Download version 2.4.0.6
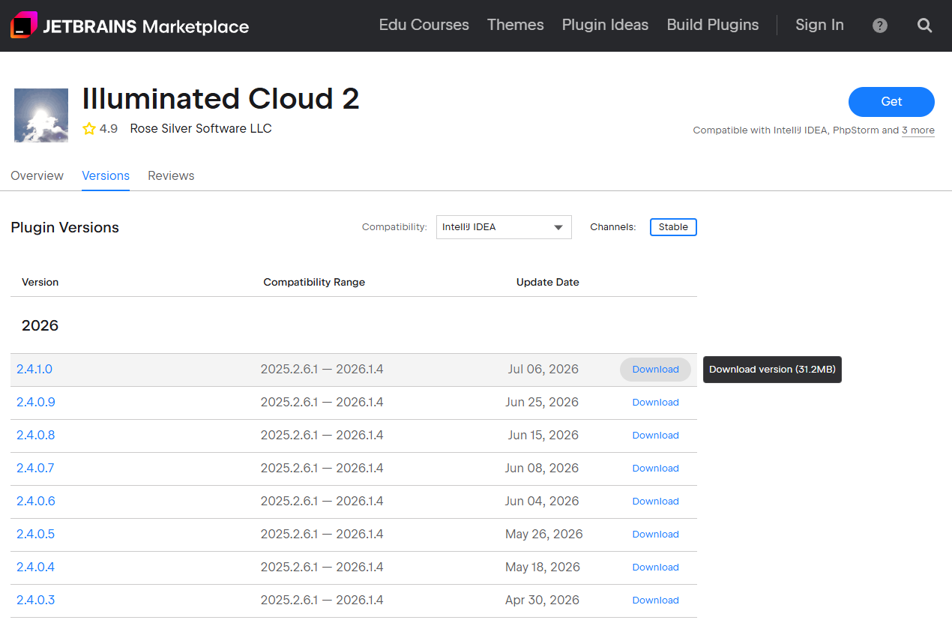952x623 pixels. [655, 502]
